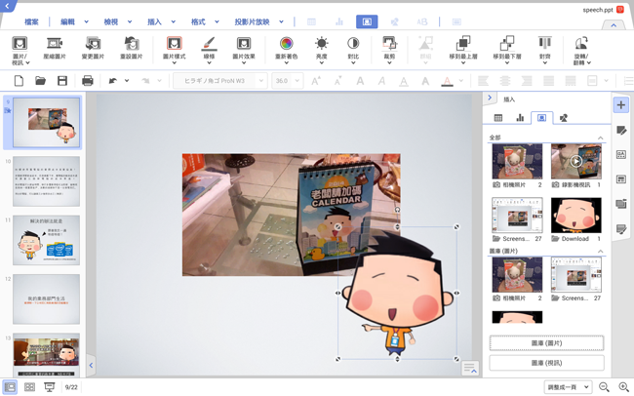Select 圖片樣式 picture style icon

[174, 44]
